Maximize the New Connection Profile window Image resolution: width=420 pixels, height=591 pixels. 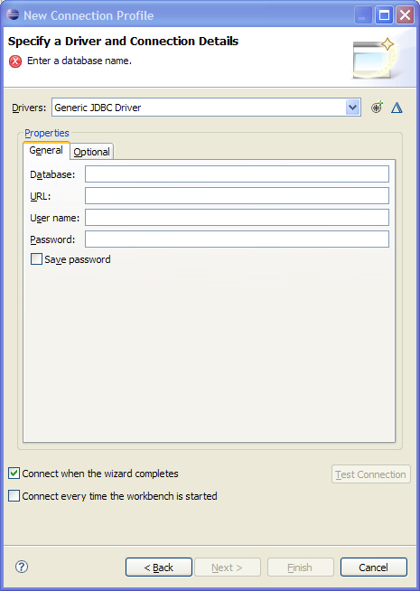[384, 15]
